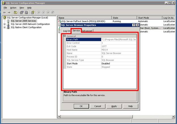Viewport: 177px width, 124px height.
Task: Click the SQL Server Configuration Manager root icon
Action: pos(5,18)
